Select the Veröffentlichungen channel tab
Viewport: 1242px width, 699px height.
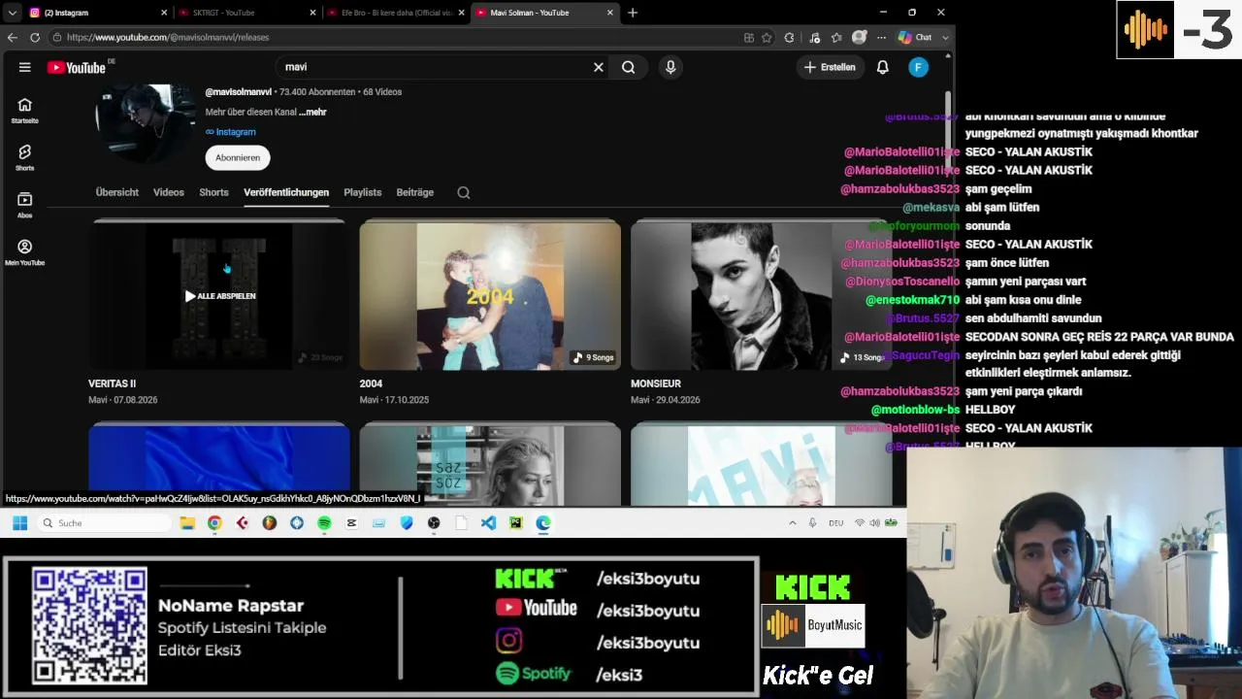[x=286, y=192]
